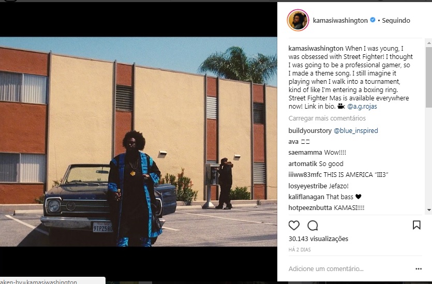This screenshot has height=284, width=432.
Task: Save post with the bookmark icon
Action: (416, 225)
